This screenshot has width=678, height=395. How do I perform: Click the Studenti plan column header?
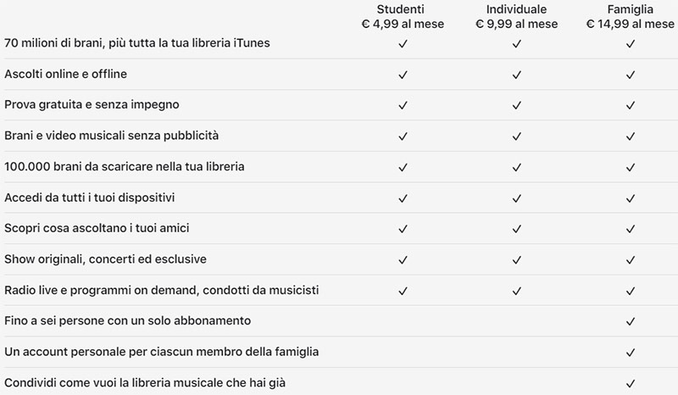tap(403, 16)
